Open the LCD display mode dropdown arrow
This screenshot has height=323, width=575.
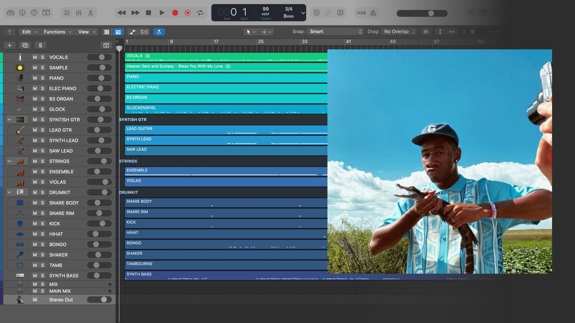point(303,13)
